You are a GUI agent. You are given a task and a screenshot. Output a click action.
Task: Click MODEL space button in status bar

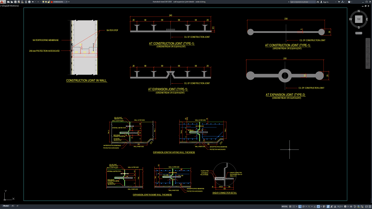[x=285, y=207]
